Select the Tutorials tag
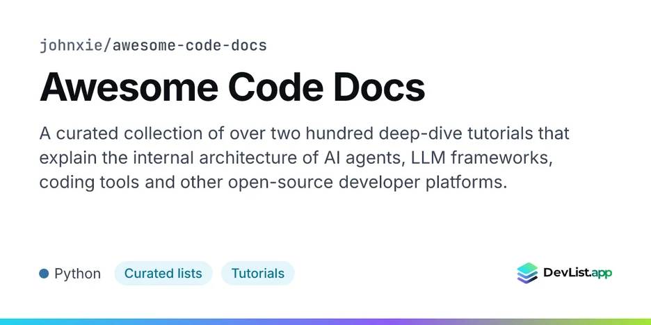The image size is (651, 325). 258,274
